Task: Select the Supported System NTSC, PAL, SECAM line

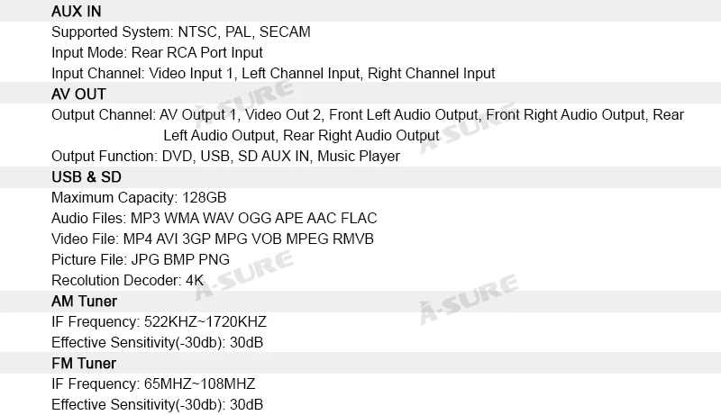Action: [181, 32]
